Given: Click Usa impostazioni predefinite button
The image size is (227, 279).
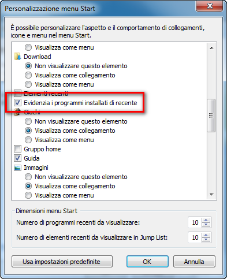Looking at the screenshot, I should pos(62,262).
